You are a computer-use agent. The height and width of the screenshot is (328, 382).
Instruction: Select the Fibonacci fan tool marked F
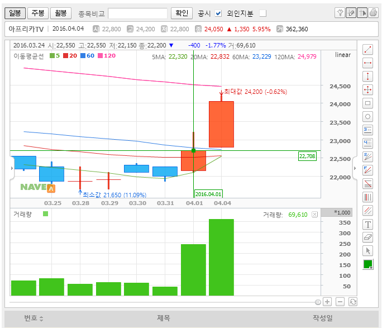click(367, 170)
